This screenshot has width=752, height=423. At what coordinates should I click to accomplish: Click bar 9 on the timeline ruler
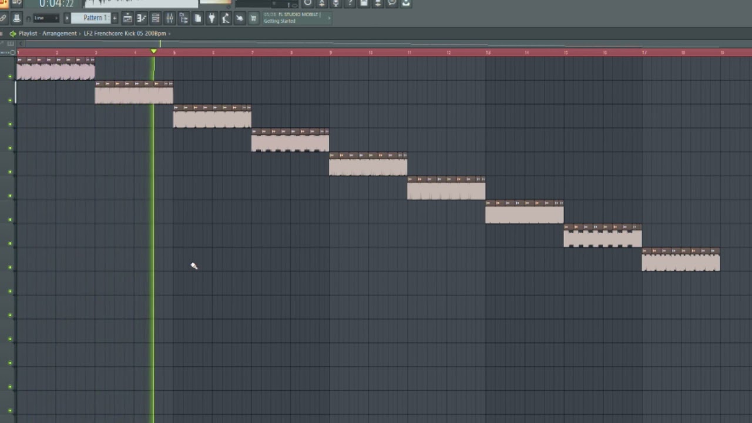[x=331, y=53]
